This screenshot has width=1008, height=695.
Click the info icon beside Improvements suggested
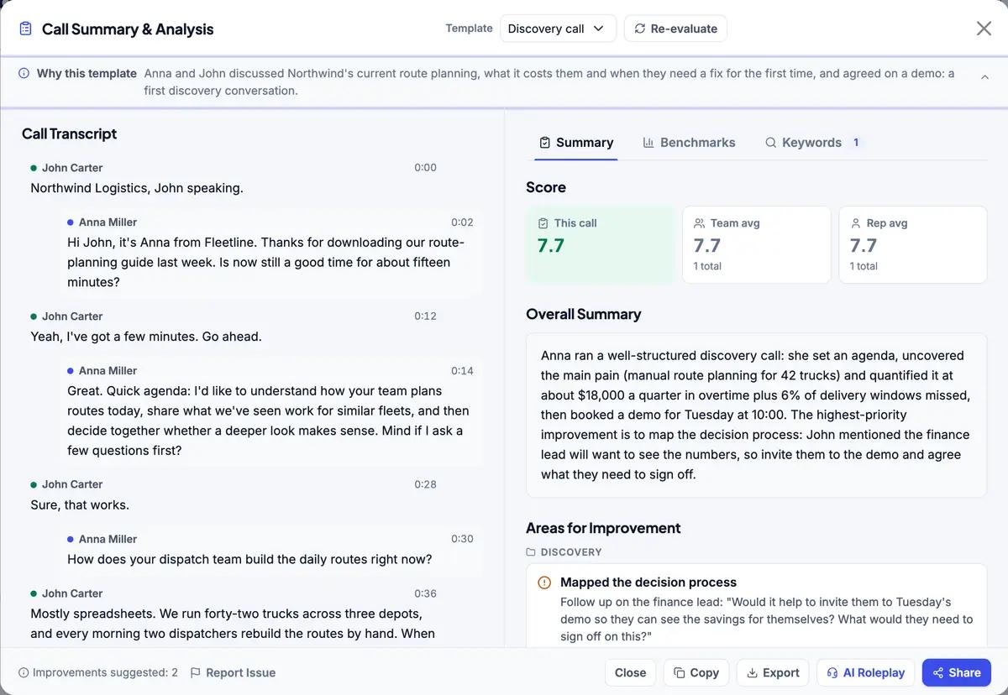coord(24,672)
